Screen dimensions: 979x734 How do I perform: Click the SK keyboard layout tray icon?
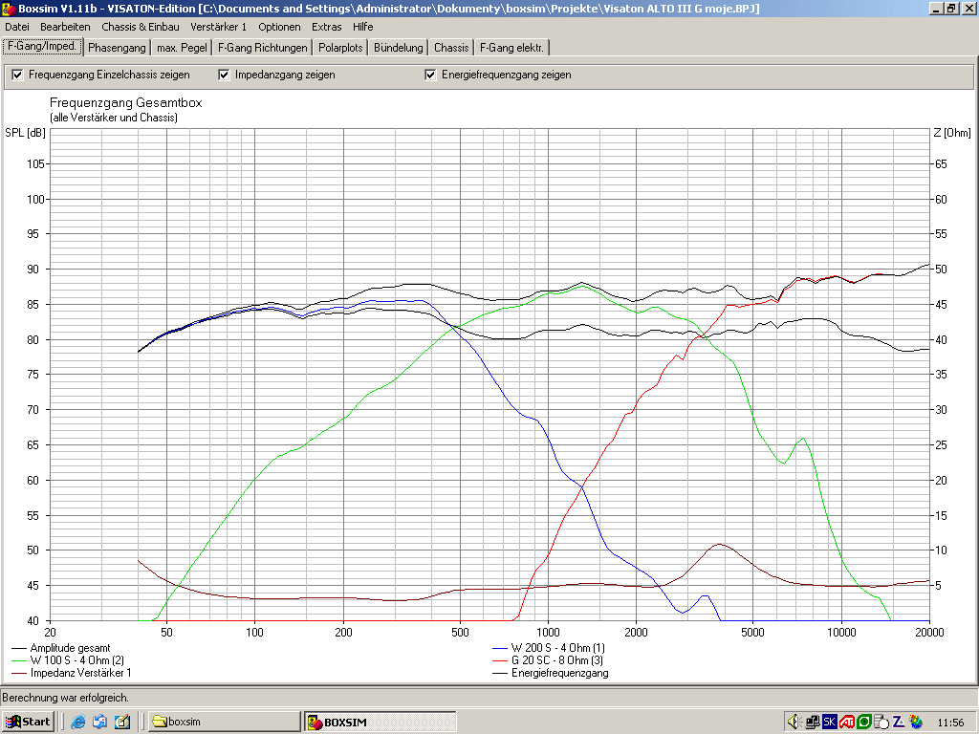click(x=829, y=723)
